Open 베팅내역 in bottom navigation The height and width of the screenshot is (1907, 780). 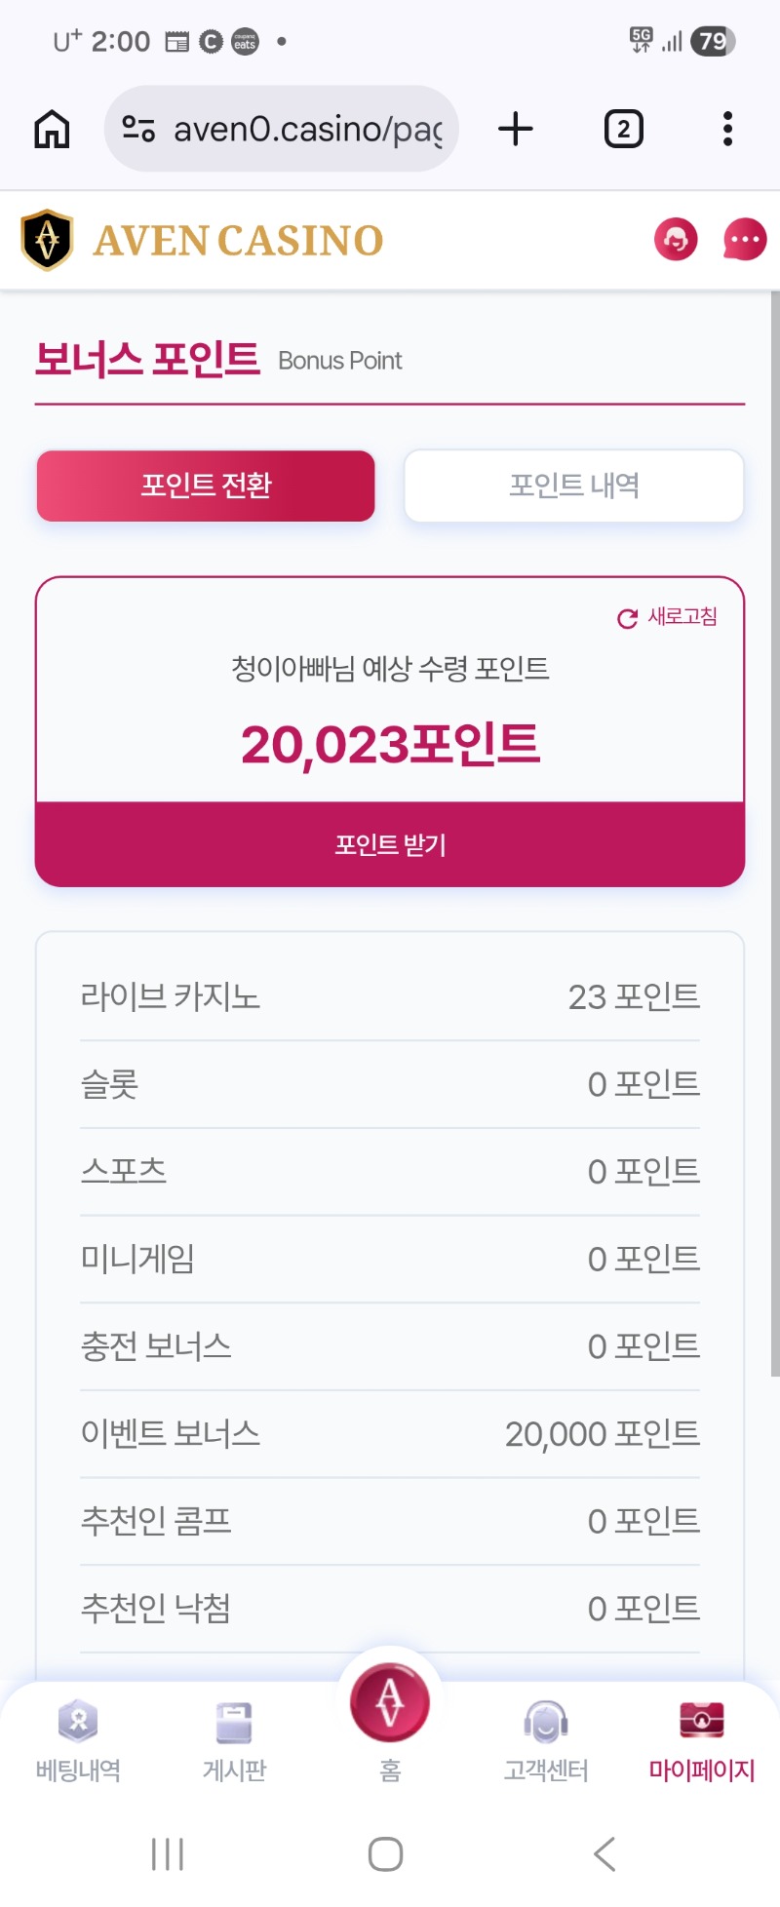point(78,1741)
